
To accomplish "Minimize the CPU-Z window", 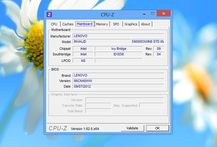I will pos(144,14).
